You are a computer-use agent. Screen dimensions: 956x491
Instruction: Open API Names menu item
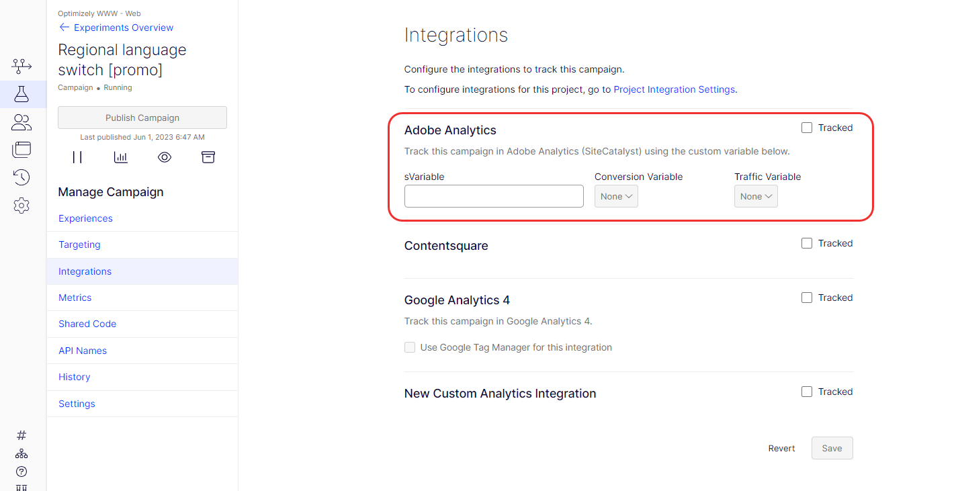pyautogui.click(x=142, y=351)
